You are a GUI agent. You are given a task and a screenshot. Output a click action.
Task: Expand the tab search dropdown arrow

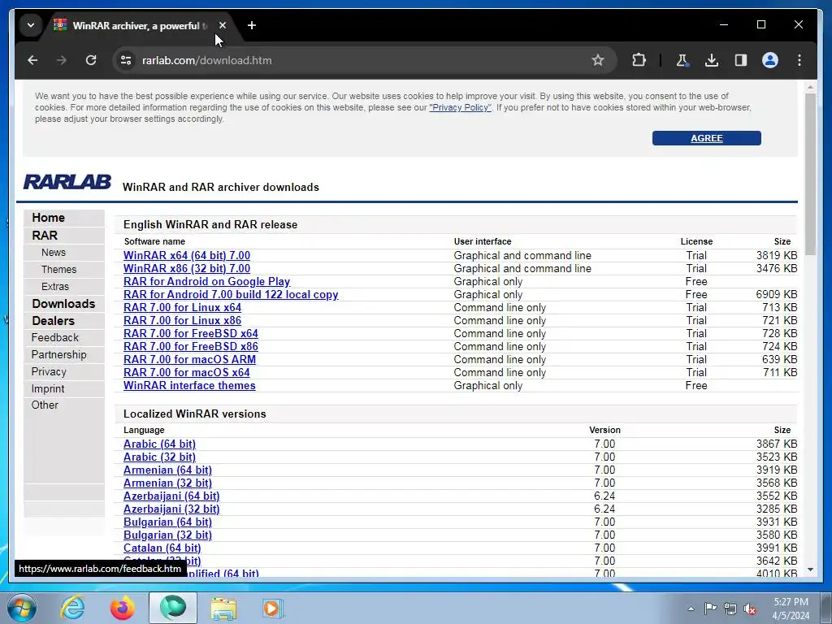[x=31, y=25]
